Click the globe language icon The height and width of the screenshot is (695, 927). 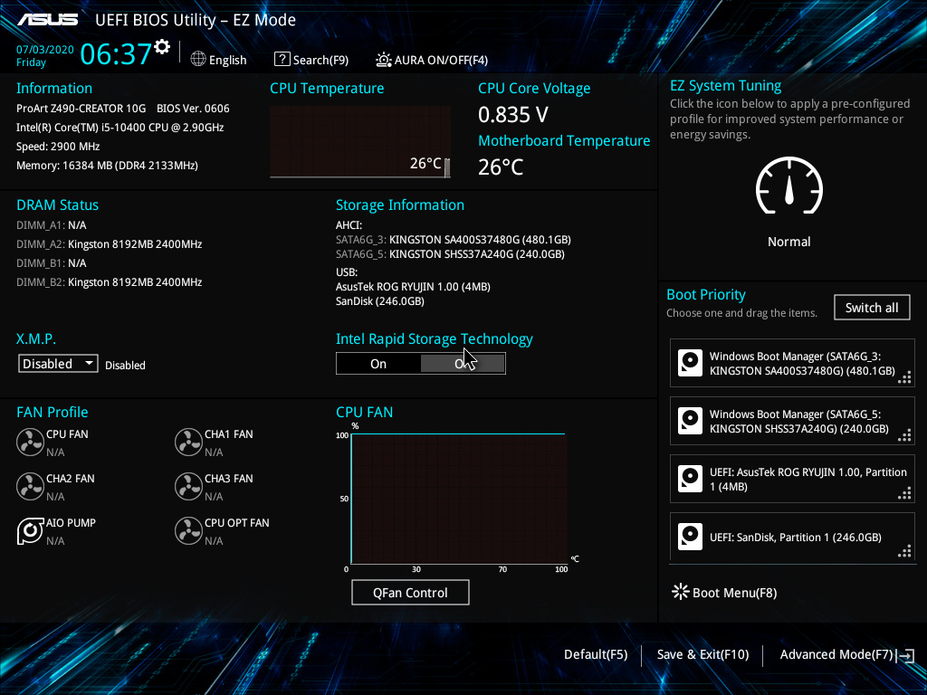[x=198, y=59]
